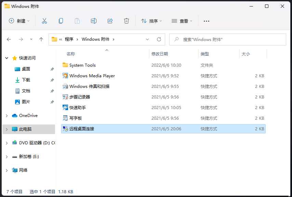
Task: Open 桌面 in quick access
Action: 26,69
